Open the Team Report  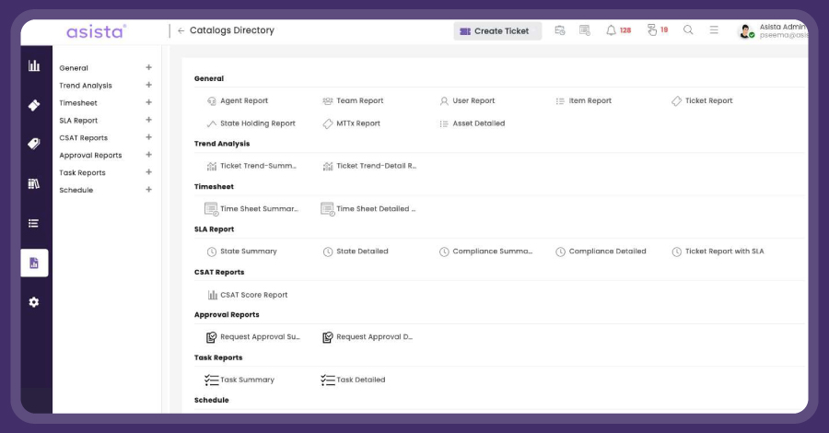[x=353, y=100]
